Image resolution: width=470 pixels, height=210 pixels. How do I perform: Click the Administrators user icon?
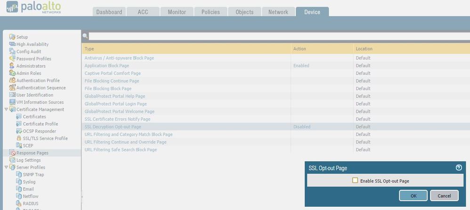pos(12,65)
